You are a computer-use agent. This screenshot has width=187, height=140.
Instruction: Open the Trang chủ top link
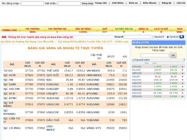101,3
